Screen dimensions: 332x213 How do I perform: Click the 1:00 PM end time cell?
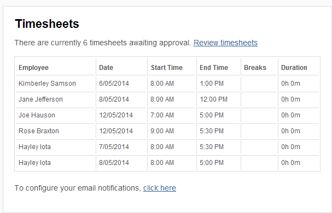(x=218, y=84)
